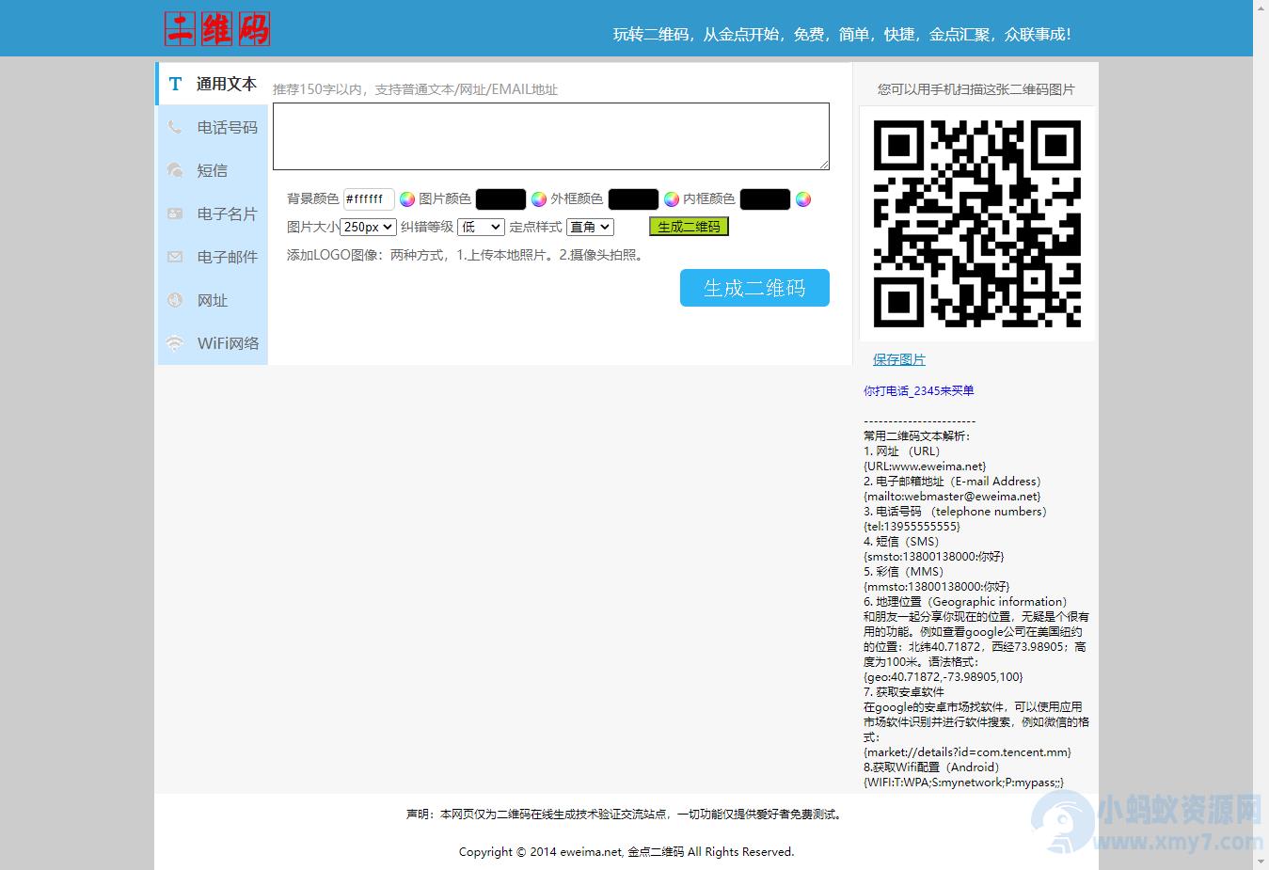Viewport: 1269px width, 870px height.
Task: Switch to the 电子邮件 tab
Action: (x=213, y=257)
